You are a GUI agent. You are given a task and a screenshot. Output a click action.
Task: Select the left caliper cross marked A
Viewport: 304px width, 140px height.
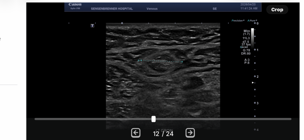pyautogui.click(x=141, y=60)
